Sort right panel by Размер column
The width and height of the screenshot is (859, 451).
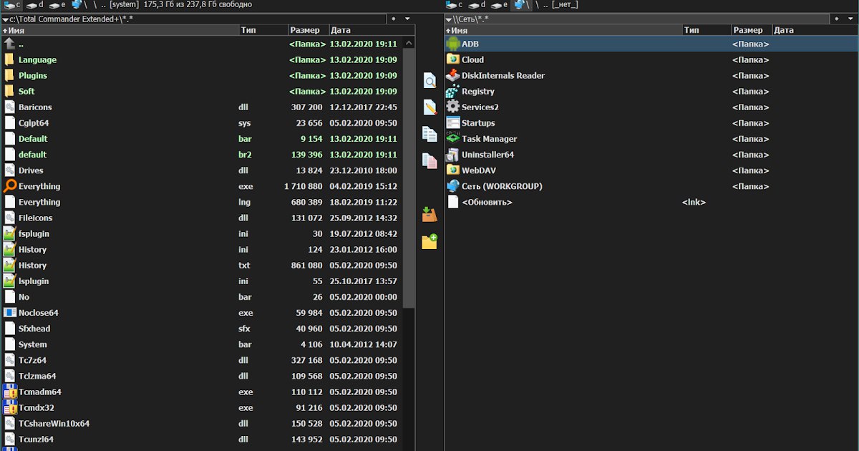[752, 30]
